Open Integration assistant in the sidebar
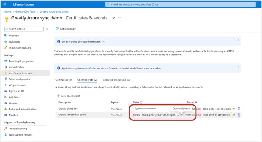 pyautogui.click(x=20, y=48)
